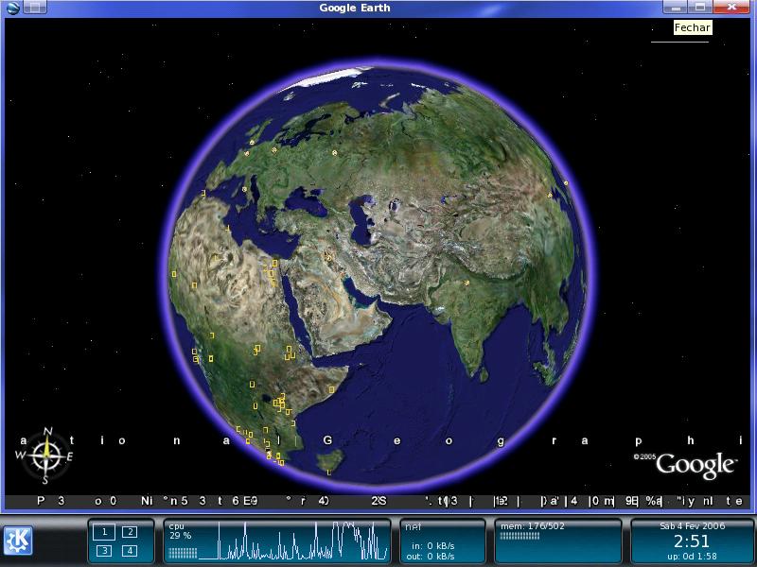Click the Google logo watermark link
Viewport: 757px width, 567px height.
[x=695, y=465]
